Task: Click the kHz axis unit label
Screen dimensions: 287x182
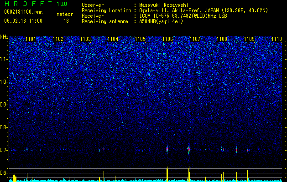Action: (4, 37)
